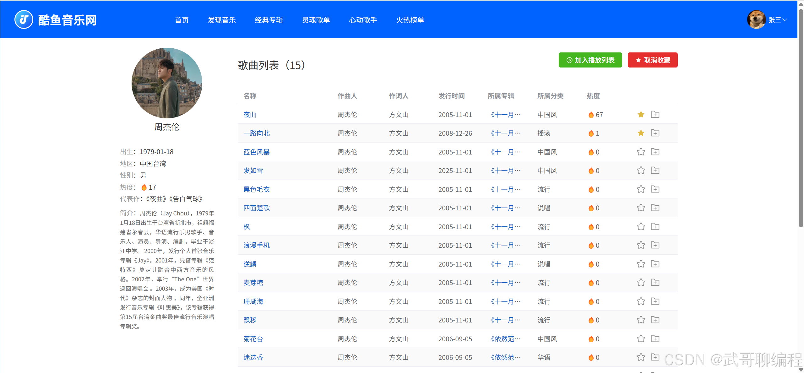The width and height of the screenshot is (804, 373).
Task: Add 珊瑚海 to a playlist folder
Action: click(655, 301)
